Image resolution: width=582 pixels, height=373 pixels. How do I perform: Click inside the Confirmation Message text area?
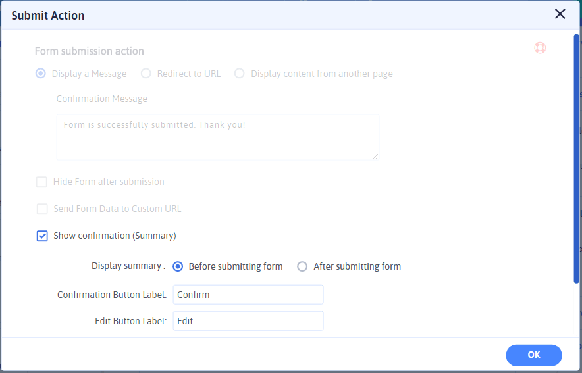217,137
